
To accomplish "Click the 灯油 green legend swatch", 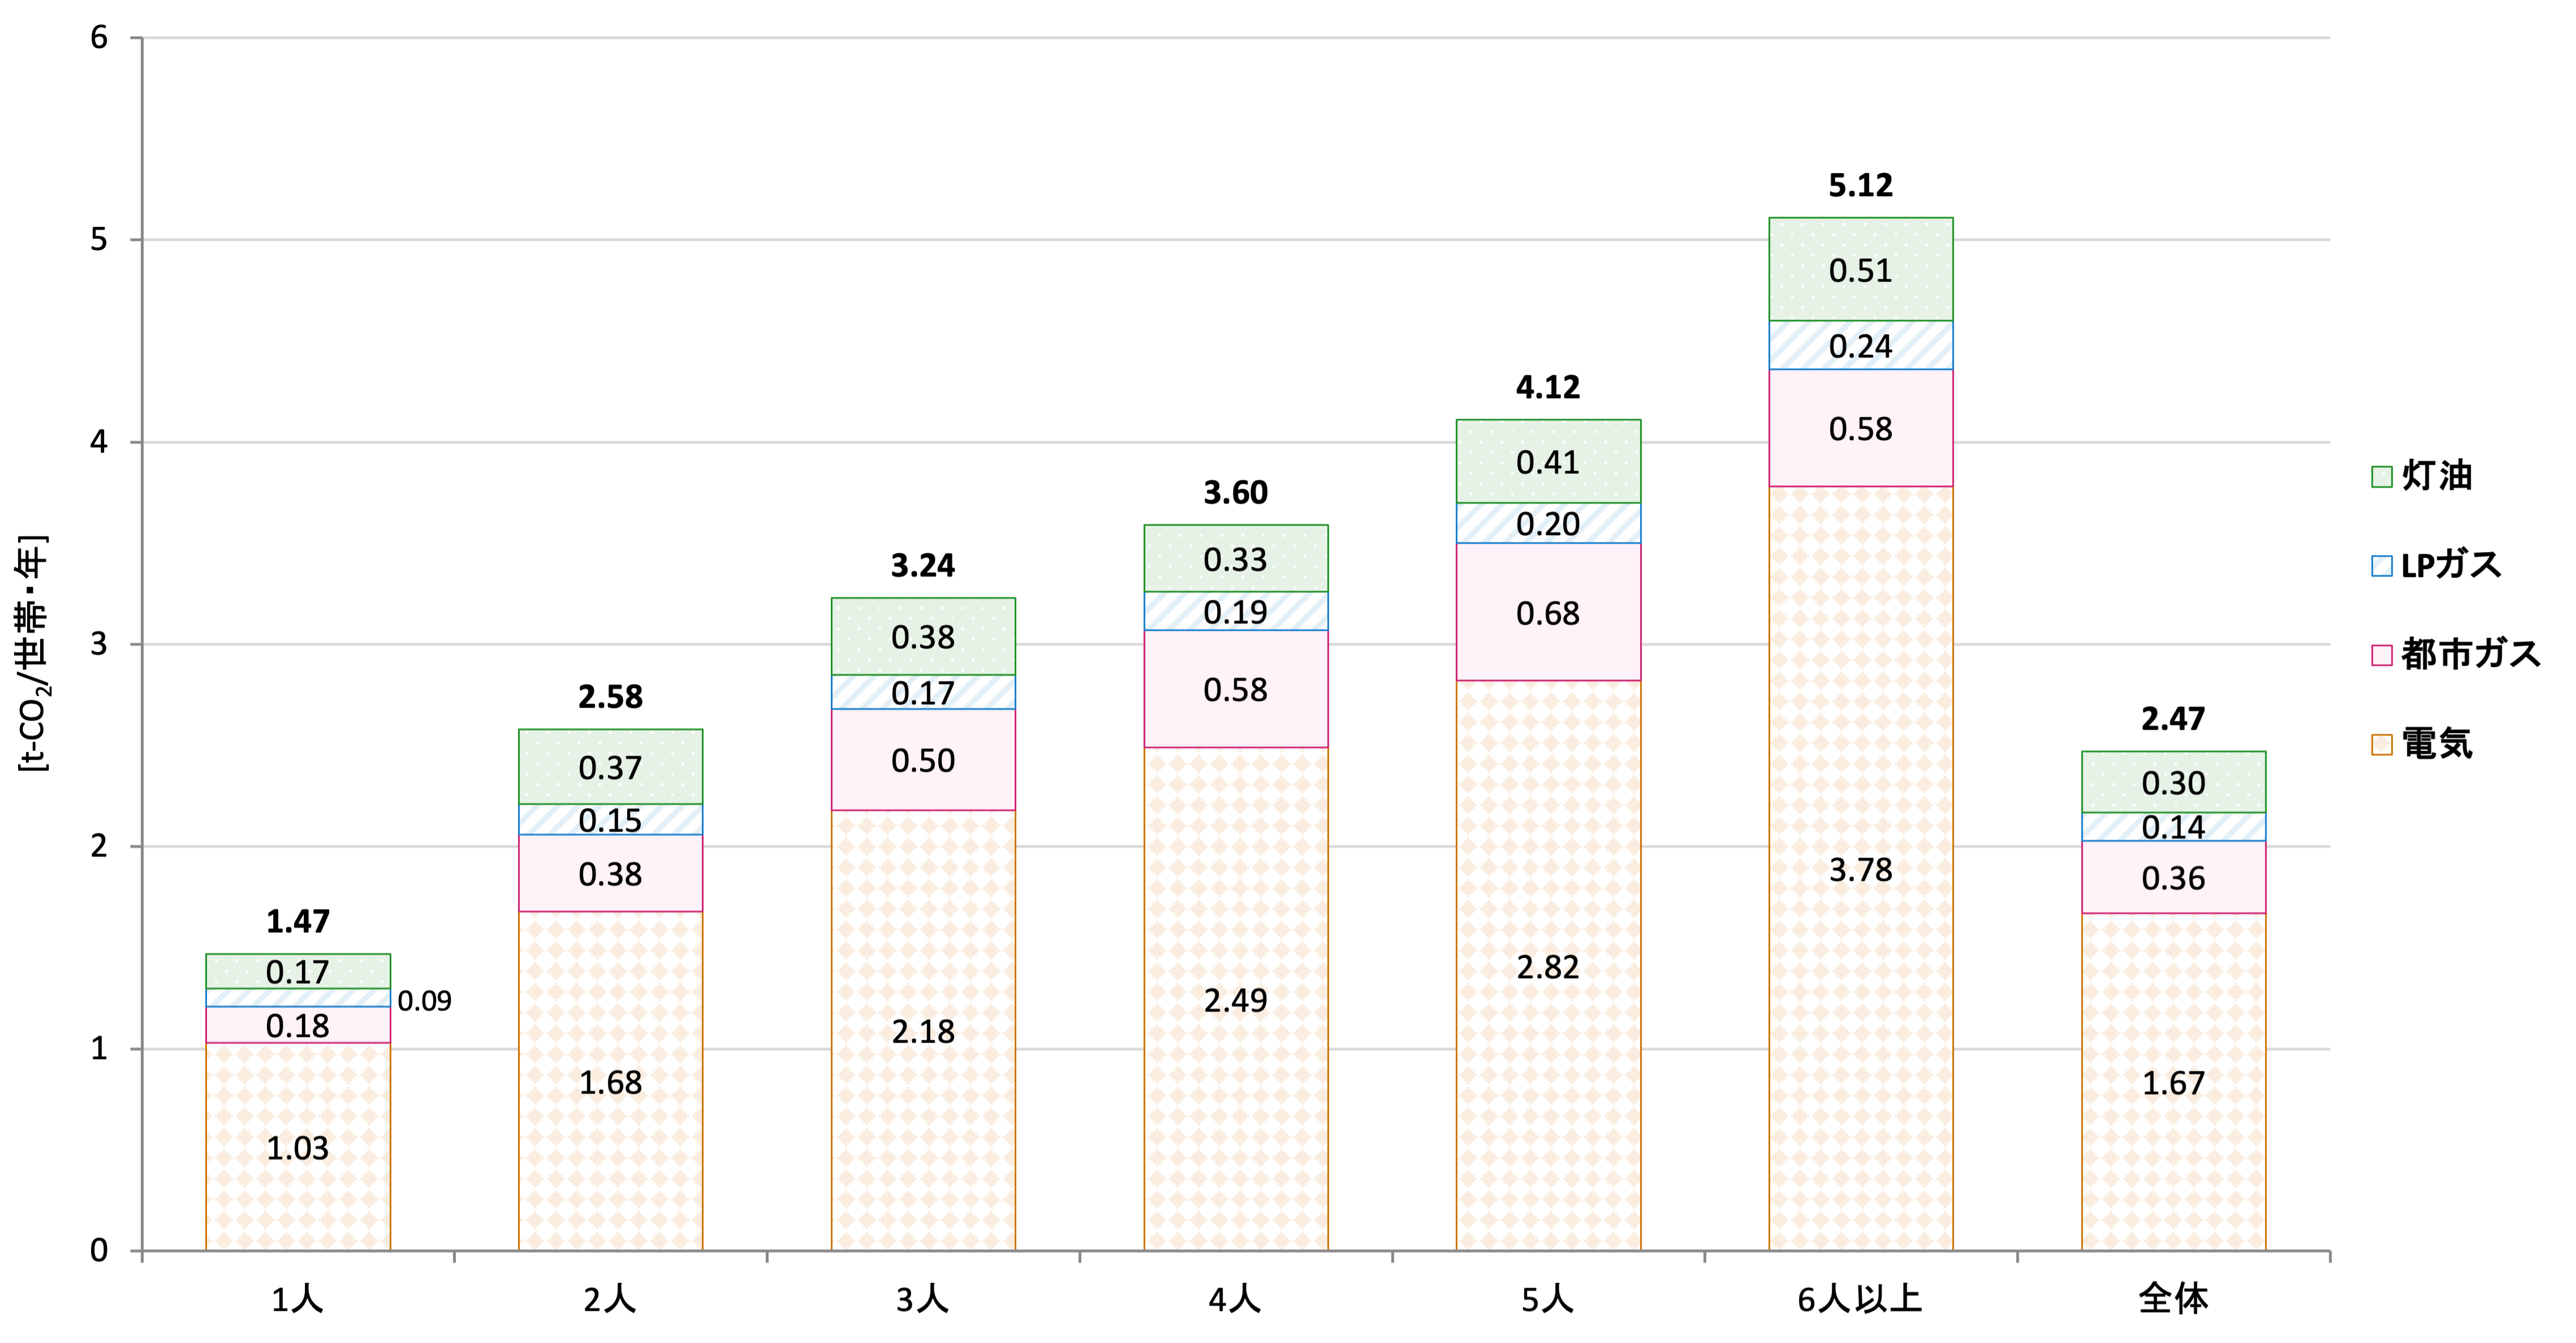I will (2381, 477).
